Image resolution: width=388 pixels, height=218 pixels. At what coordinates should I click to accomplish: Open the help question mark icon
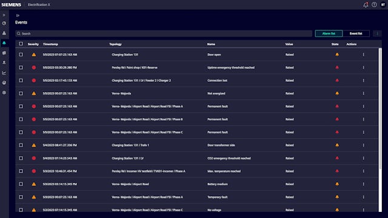click(x=374, y=4)
